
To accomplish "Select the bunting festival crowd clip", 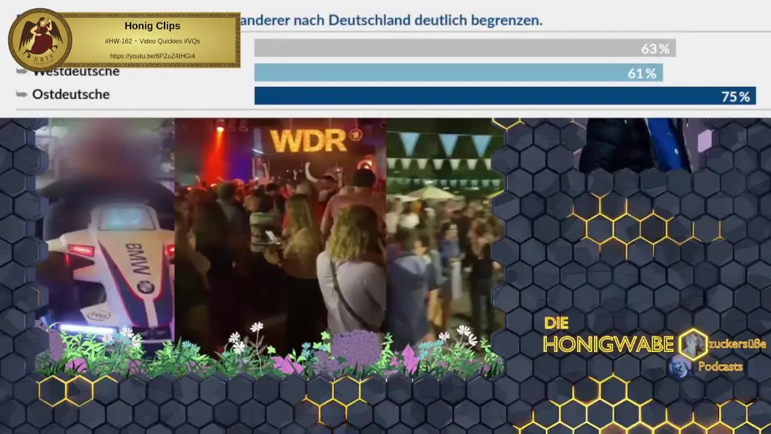I will (x=445, y=235).
